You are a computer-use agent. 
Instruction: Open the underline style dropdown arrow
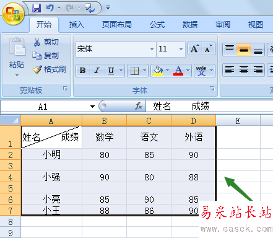coord(121,71)
